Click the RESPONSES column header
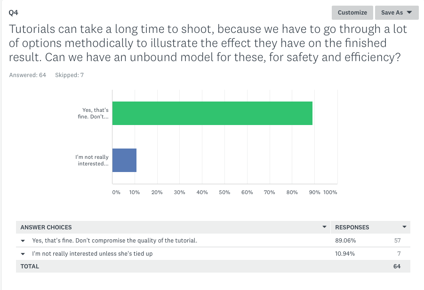 coord(352,227)
